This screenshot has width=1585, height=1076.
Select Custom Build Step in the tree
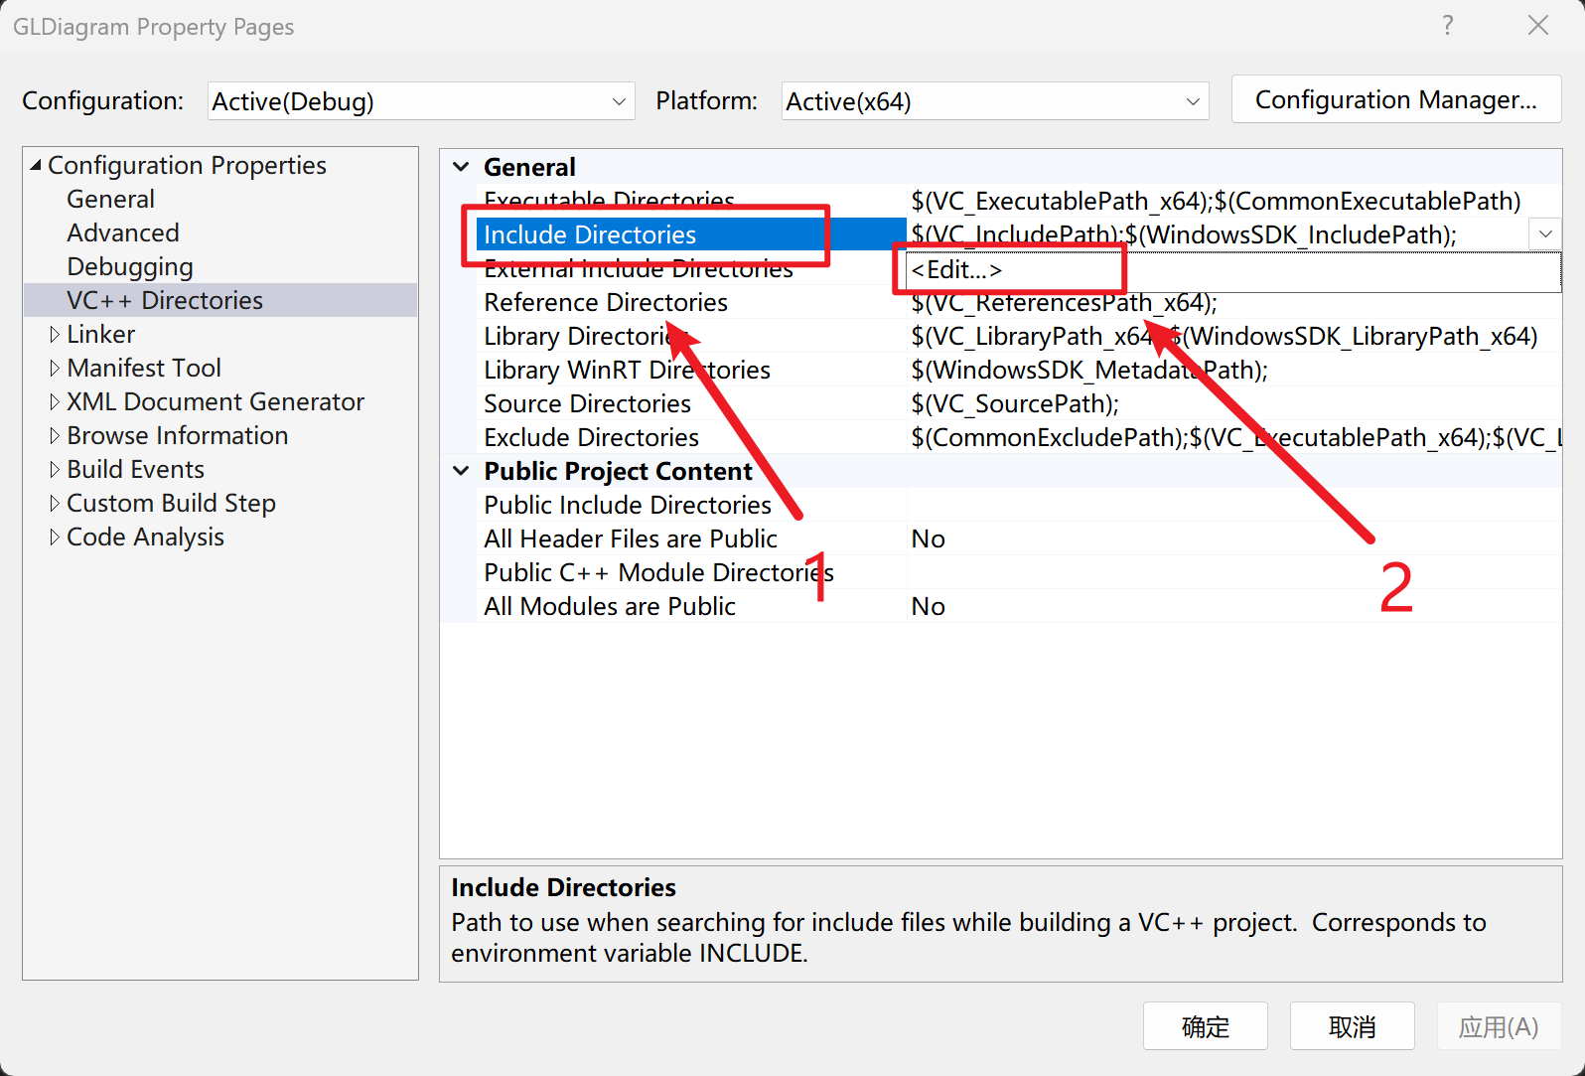click(171, 503)
